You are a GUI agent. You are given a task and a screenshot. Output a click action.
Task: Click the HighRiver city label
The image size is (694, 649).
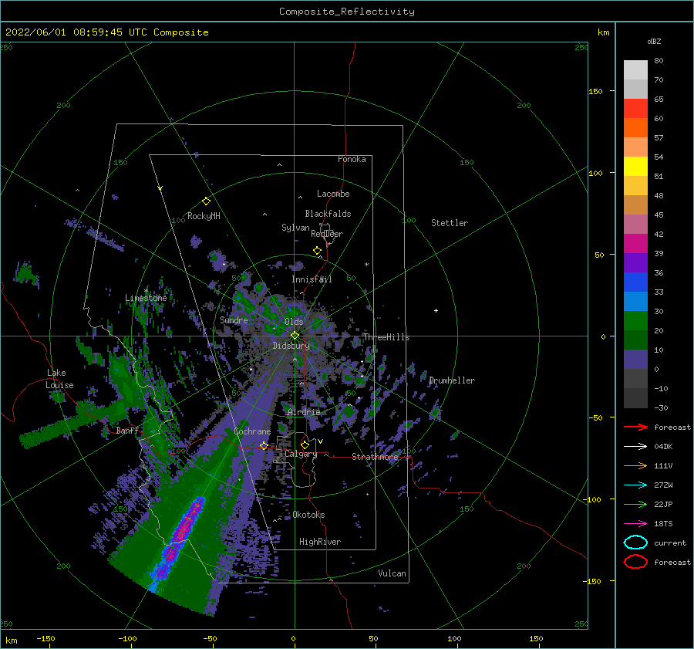[320, 542]
